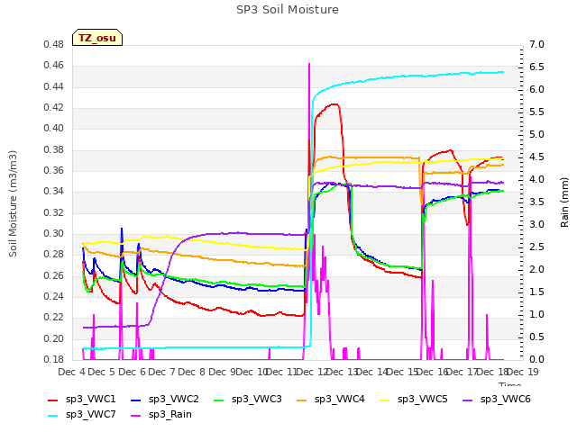Select sp3_VWC7 legend entry
Viewport: 577px width, 432px height.
(82, 415)
